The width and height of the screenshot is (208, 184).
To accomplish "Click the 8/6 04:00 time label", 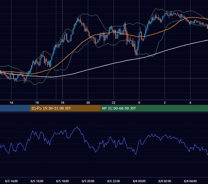I will (x=190, y=181).
